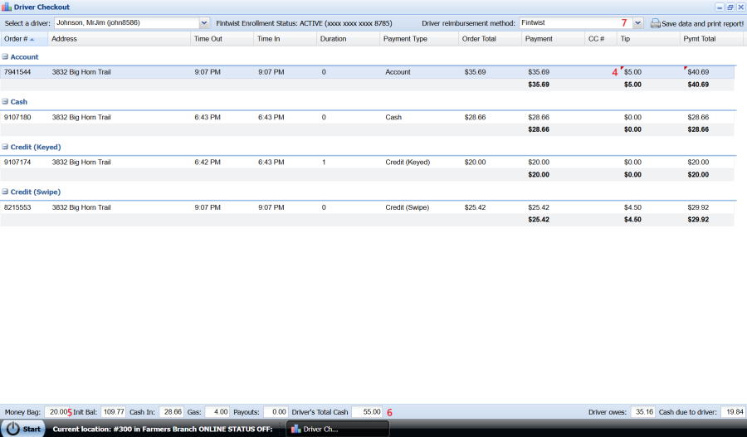Click Save data and print report
This screenshot has height=437, width=747.
pos(701,23)
